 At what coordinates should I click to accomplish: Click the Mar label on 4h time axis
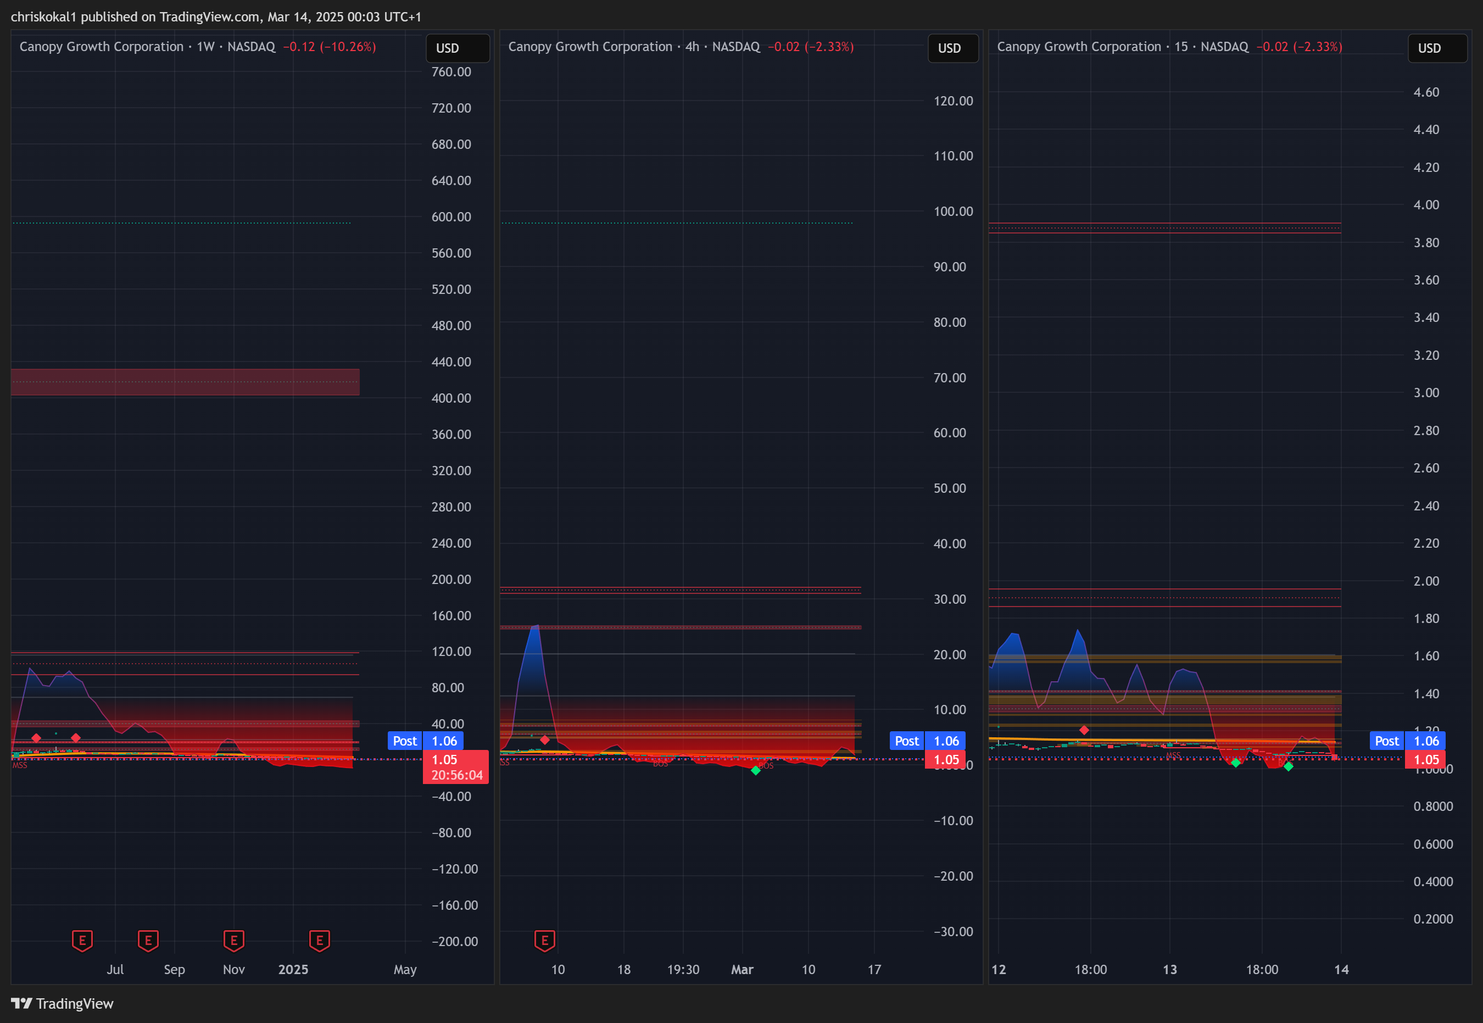click(743, 969)
